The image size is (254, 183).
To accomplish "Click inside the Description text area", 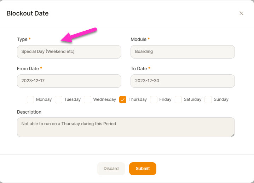I will (126, 127).
